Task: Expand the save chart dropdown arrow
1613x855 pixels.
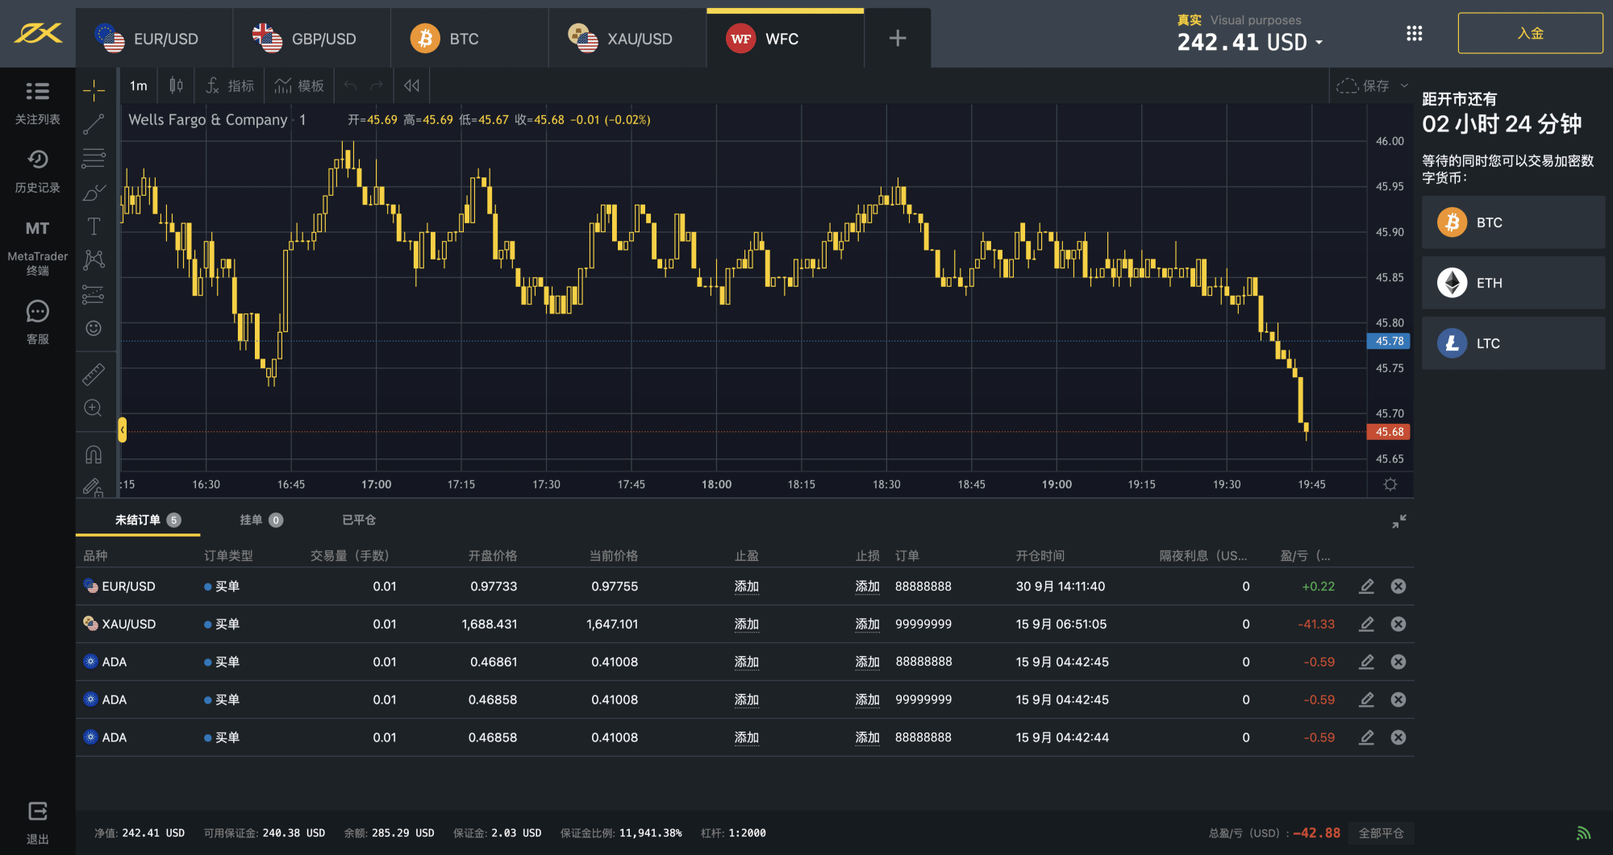Action: [1404, 85]
